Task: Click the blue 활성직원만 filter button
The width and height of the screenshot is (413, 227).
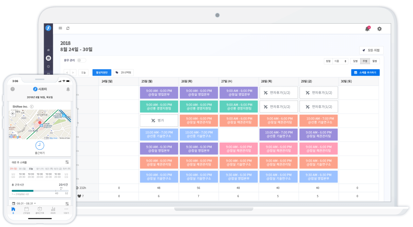Action: tap(102, 72)
